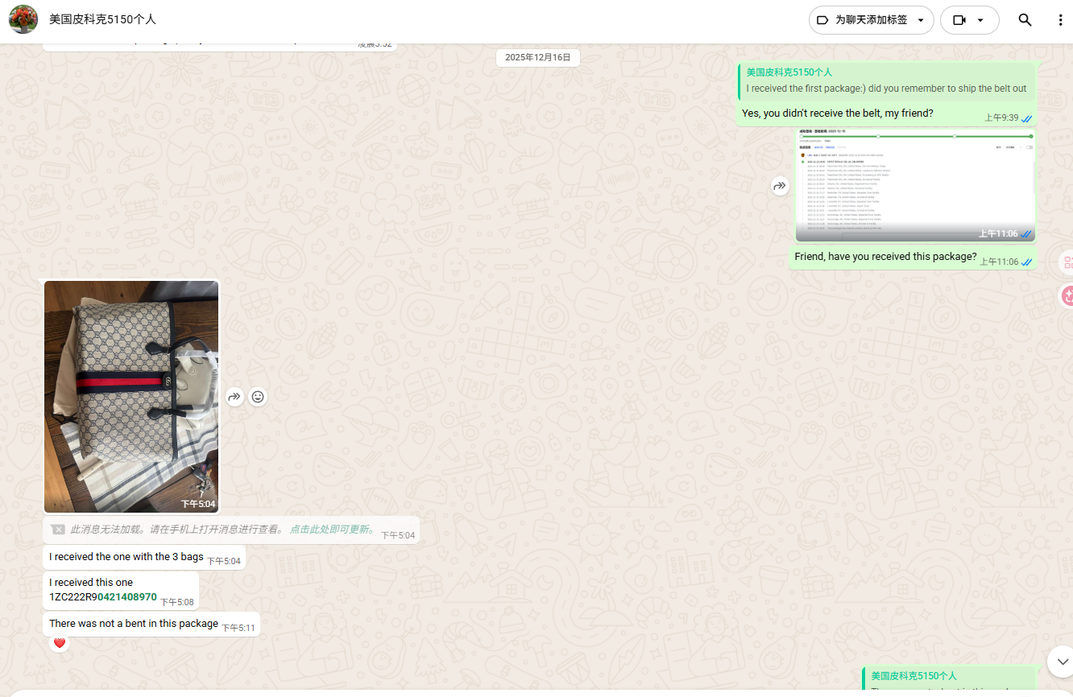Click the tracking number 0421408970 link

coord(126,597)
